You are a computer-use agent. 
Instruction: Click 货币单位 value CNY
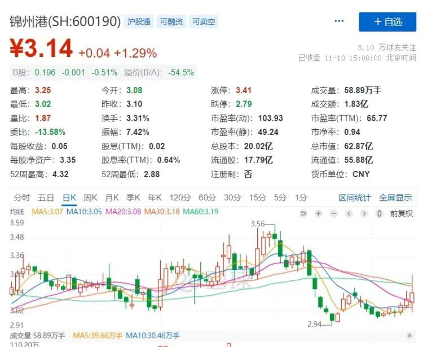(361, 174)
